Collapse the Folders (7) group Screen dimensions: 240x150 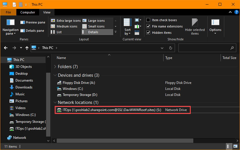point(55,67)
